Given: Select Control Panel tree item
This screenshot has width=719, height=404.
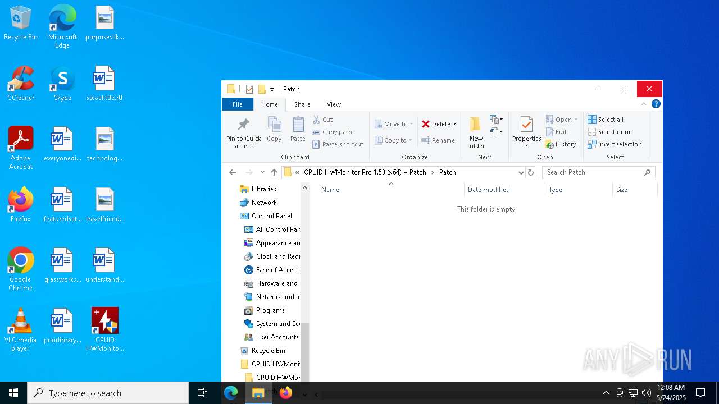Looking at the screenshot, I should (x=271, y=216).
